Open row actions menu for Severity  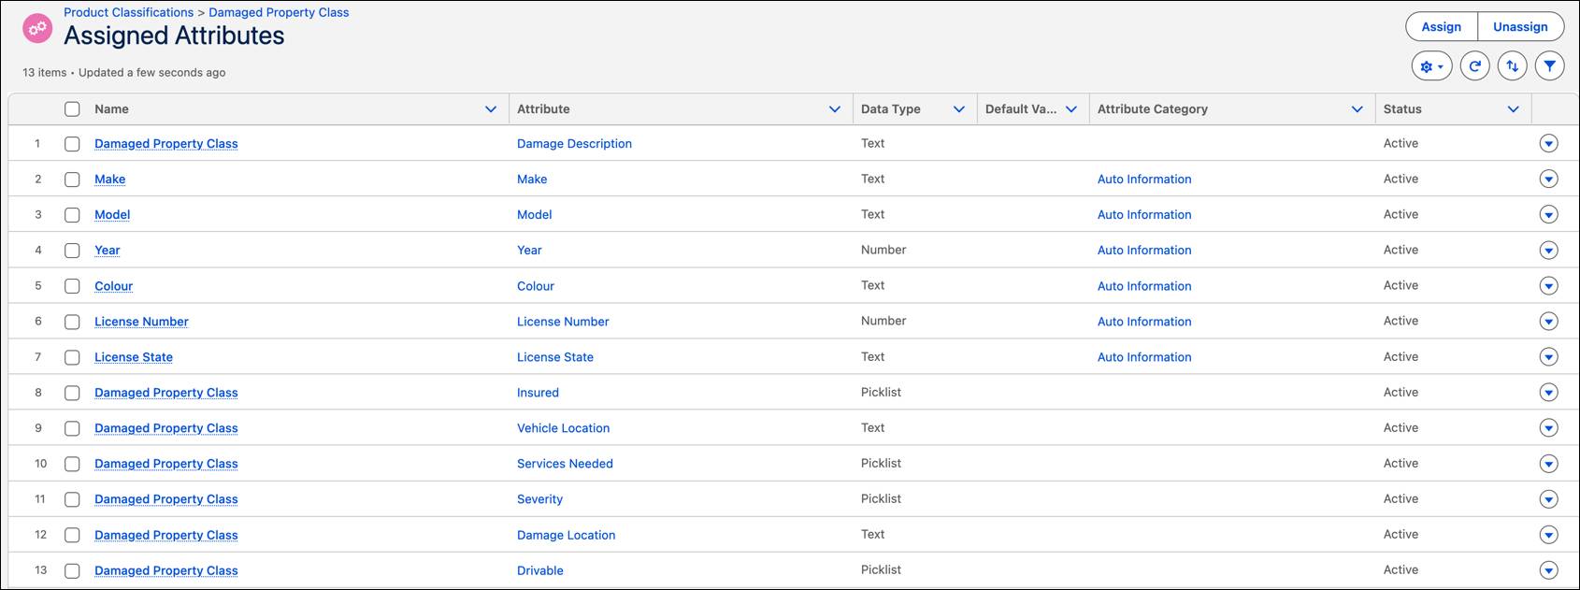click(1548, 498)
